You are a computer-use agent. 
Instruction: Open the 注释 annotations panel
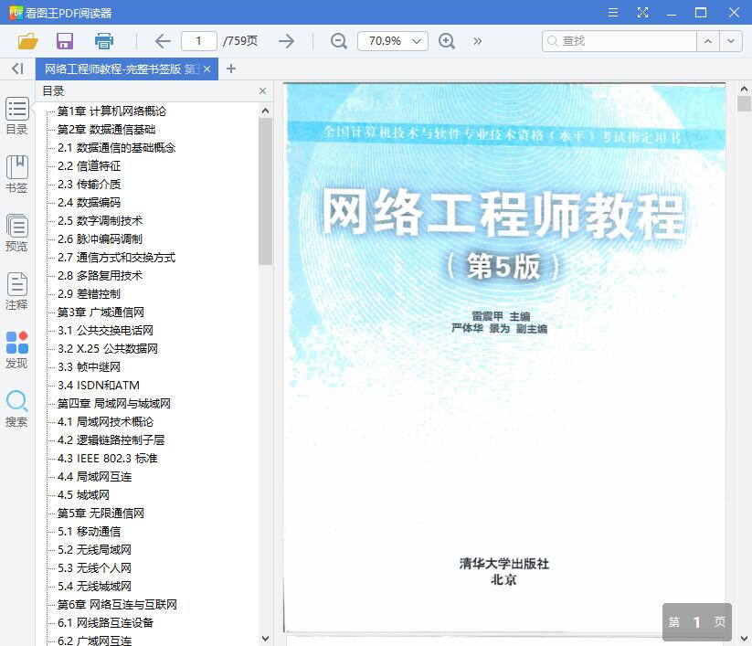point(16,292)
